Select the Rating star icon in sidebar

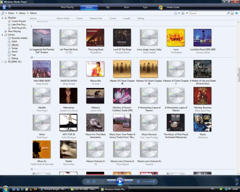pos(9,58)
